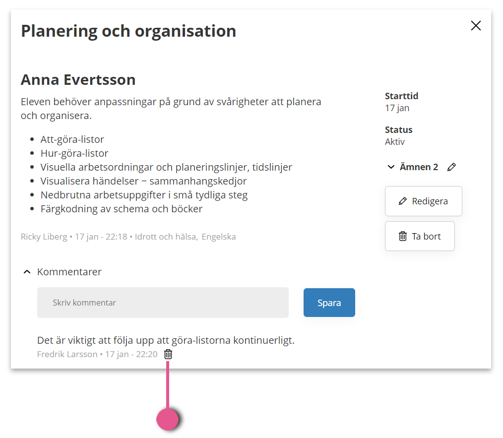Viewport: 503px width, 438px height.
Task: Click the Starttid value 17 jan
Action: (397, 108)
